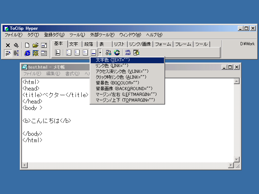Click ToClip Hyper title bar icon
Screen dimensions: 259x194
pos(6,28)
